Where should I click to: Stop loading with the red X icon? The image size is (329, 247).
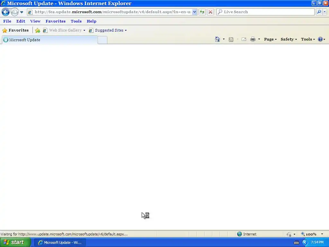pyautogui.click(x=210, y=12)
